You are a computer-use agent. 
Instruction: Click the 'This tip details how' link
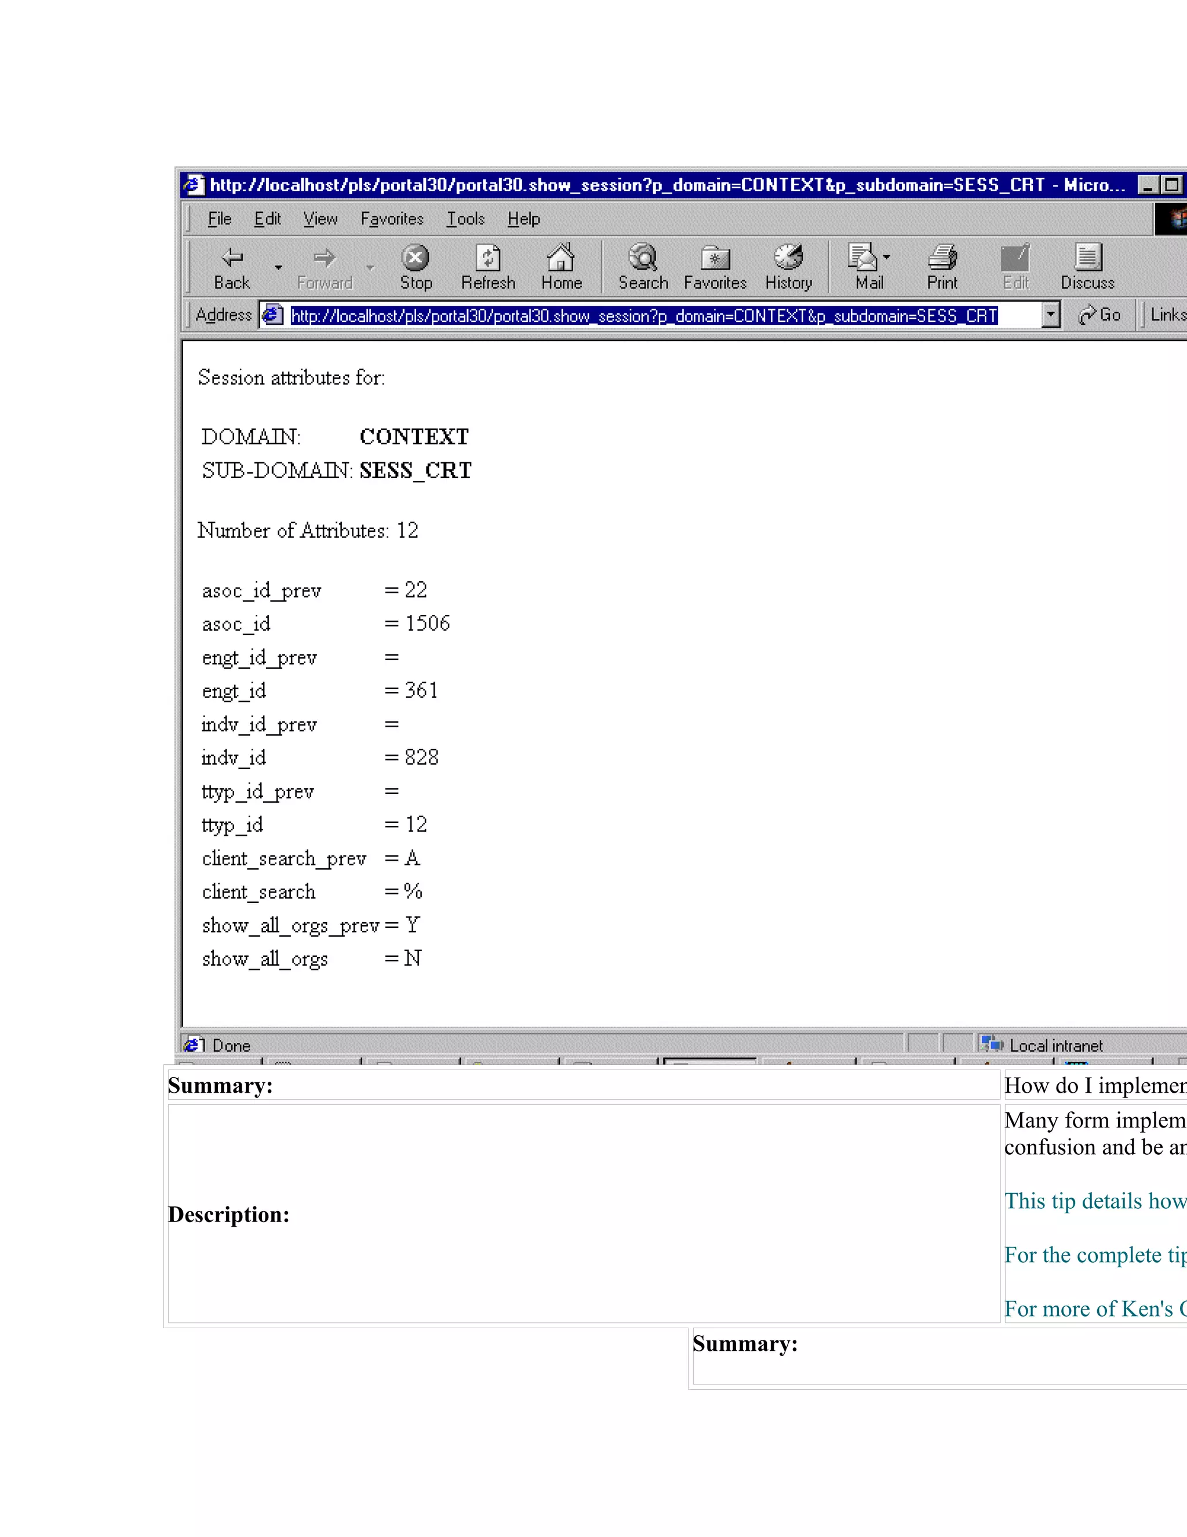[1095, 1201]
